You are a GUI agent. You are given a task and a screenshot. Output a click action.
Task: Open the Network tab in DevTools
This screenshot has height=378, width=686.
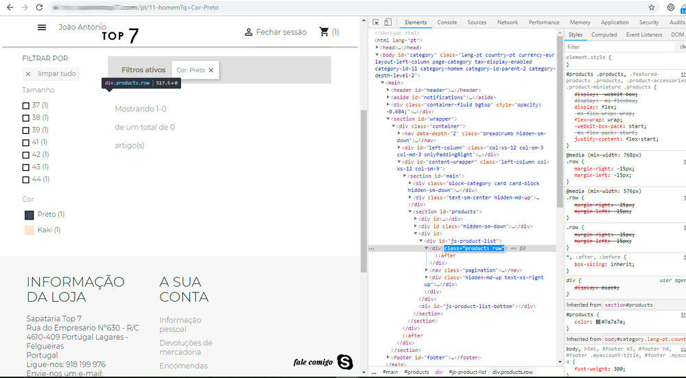click(x=508, y=23)
